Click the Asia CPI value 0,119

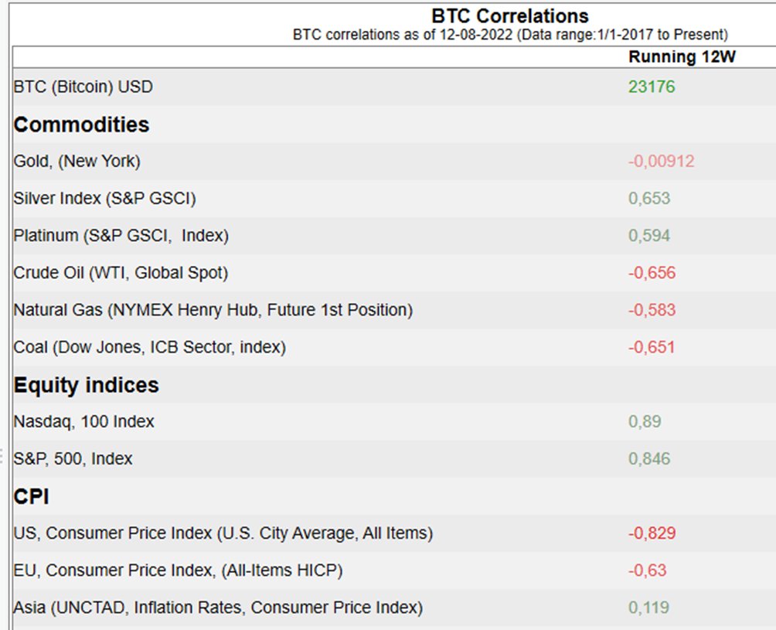coord(648,608)
